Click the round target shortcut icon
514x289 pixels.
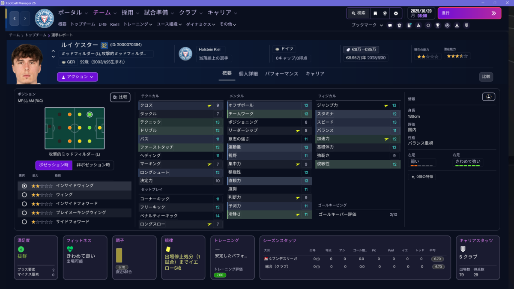(x=447, y=25)
